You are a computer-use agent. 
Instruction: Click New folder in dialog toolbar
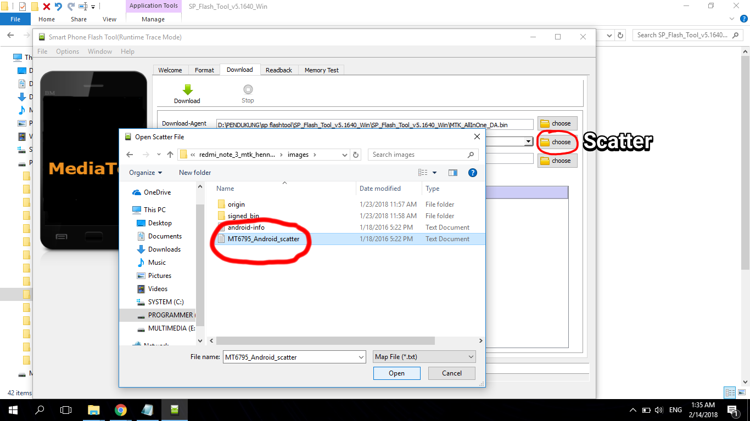coord(195,173)
